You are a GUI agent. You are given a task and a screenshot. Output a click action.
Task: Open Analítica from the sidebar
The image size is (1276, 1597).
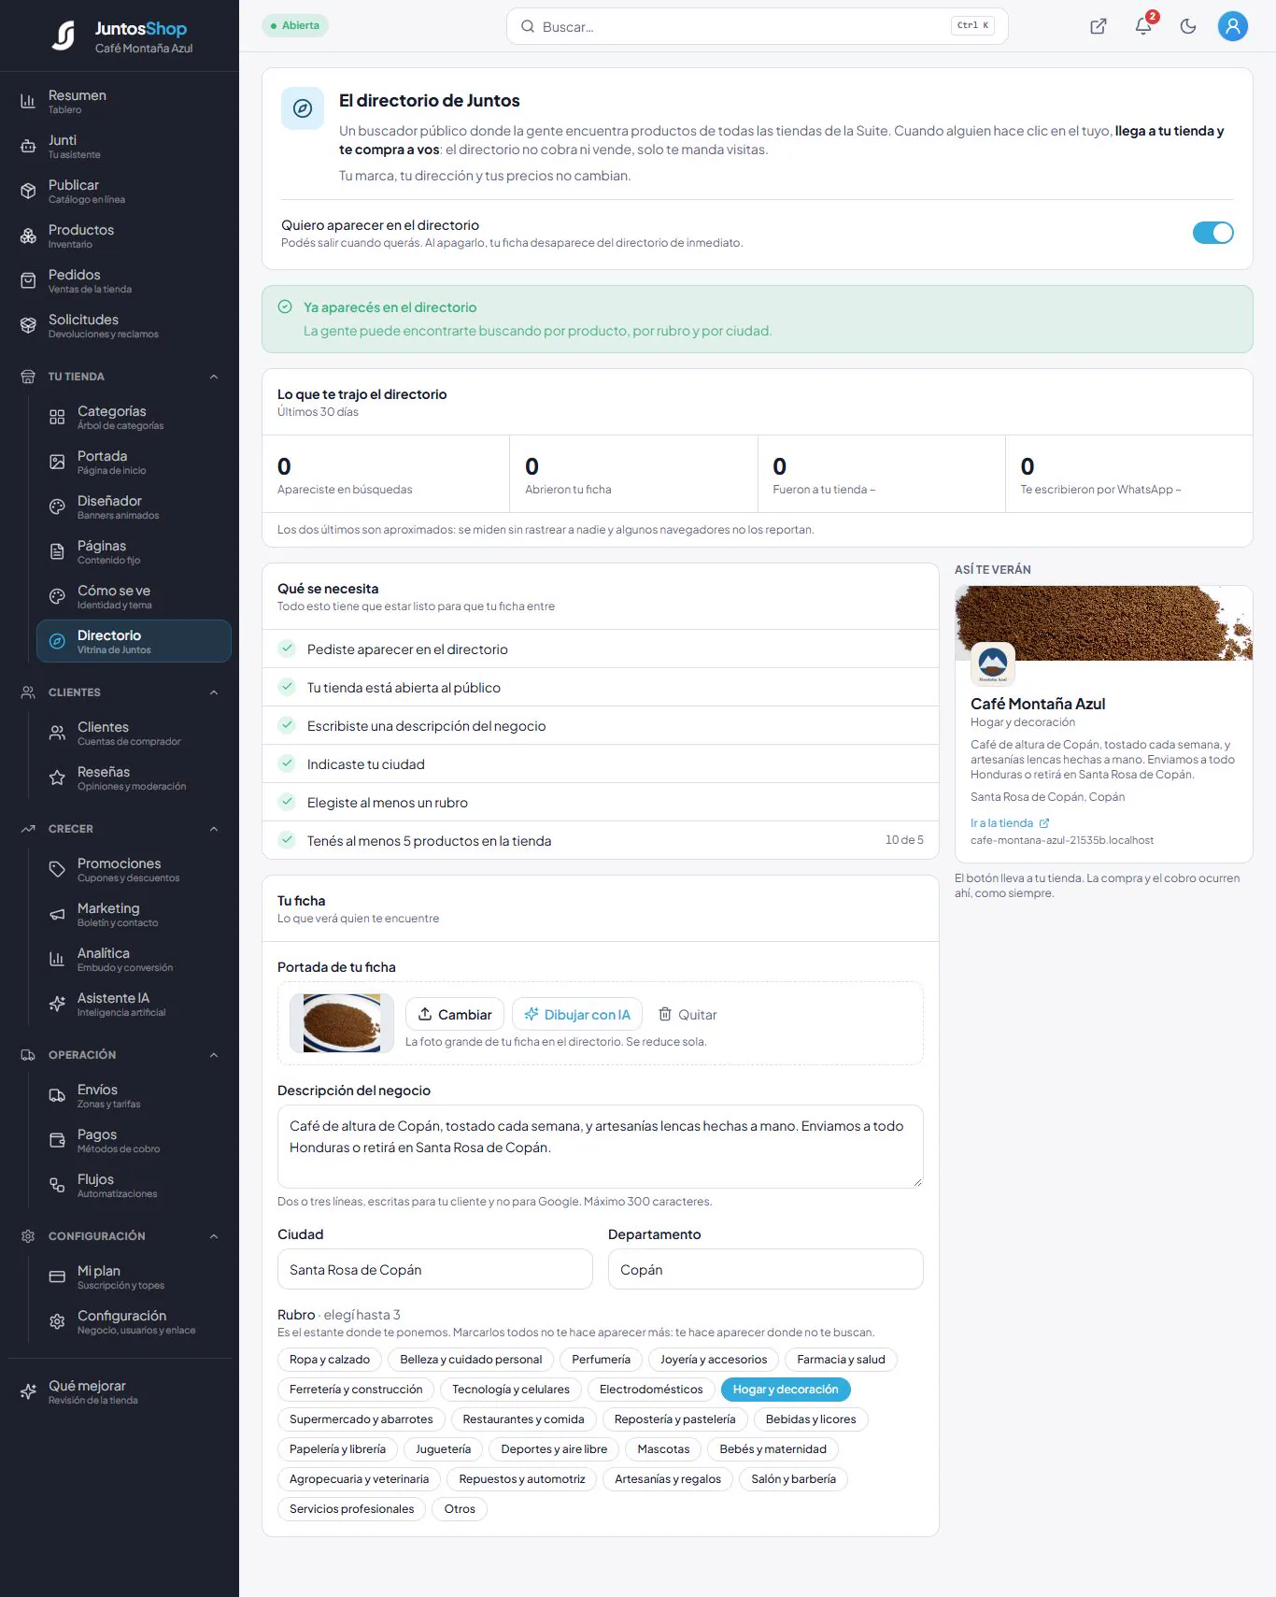tap(134, 959)
